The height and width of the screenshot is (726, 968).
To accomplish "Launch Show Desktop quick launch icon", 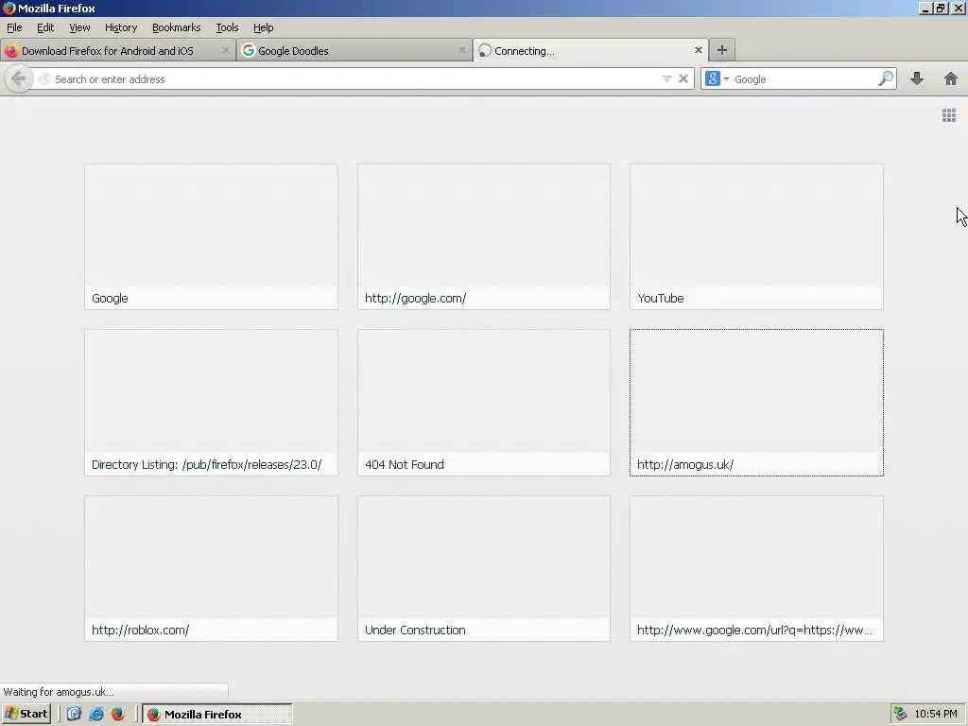I will pos(74,714).
